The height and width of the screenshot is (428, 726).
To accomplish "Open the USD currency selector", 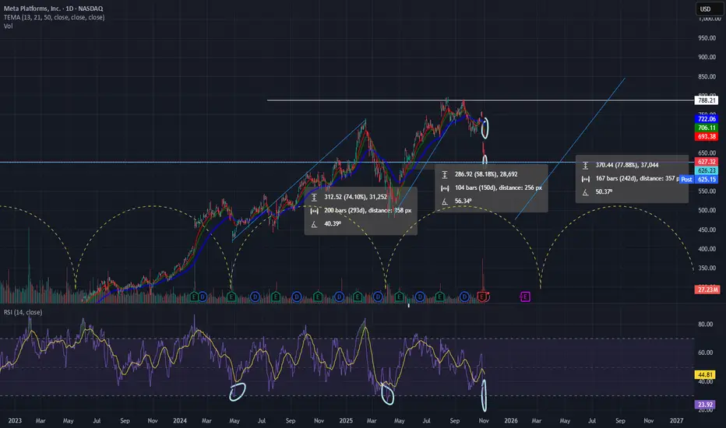I will click(x=708, y=9).
